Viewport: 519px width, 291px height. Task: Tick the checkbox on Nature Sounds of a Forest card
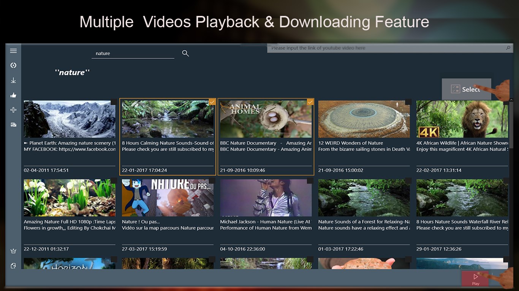tap(408, 181)
